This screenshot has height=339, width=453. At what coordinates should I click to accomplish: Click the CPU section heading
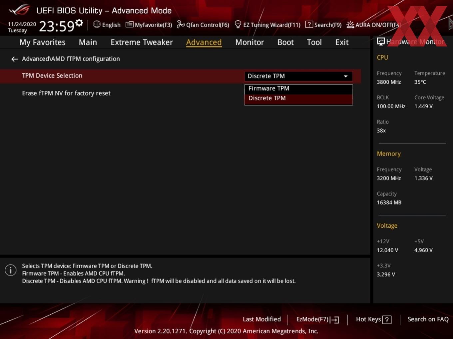[382, 57]
